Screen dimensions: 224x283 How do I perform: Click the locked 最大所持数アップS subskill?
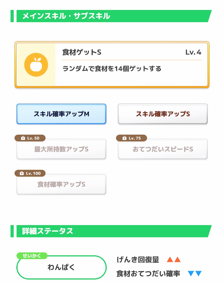coord(61,150)
